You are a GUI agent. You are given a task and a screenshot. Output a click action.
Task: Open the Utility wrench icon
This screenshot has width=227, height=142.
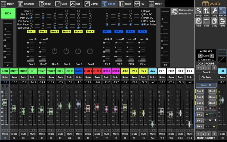pyautogui.click(x=215, y=11)
